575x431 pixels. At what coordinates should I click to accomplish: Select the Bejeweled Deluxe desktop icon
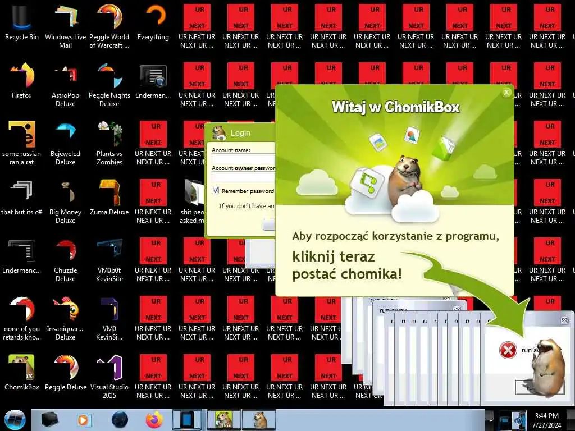(65, 143)
